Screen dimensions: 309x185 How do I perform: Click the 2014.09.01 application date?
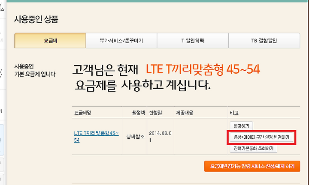[x=160, y=137]
